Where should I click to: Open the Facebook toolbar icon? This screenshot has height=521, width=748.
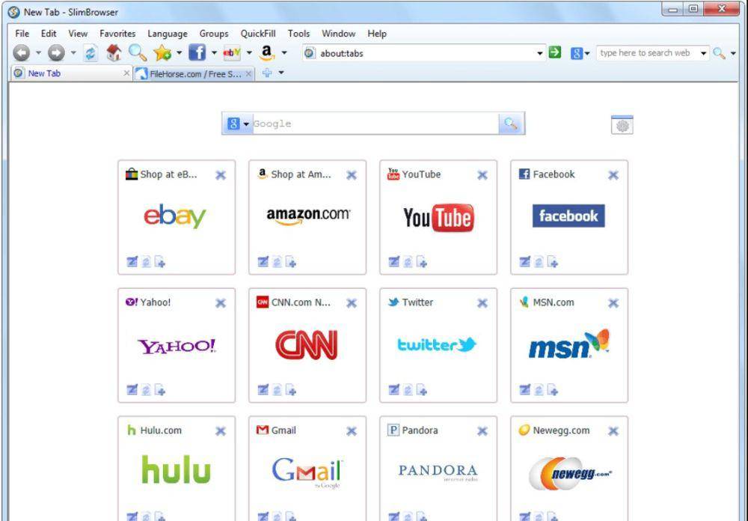(197, 52)
